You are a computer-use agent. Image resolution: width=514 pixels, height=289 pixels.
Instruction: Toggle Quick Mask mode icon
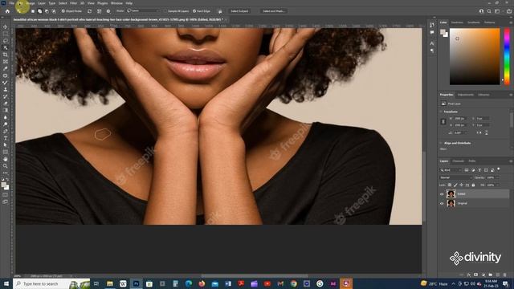pyautogui.click(x=6, y=195)
